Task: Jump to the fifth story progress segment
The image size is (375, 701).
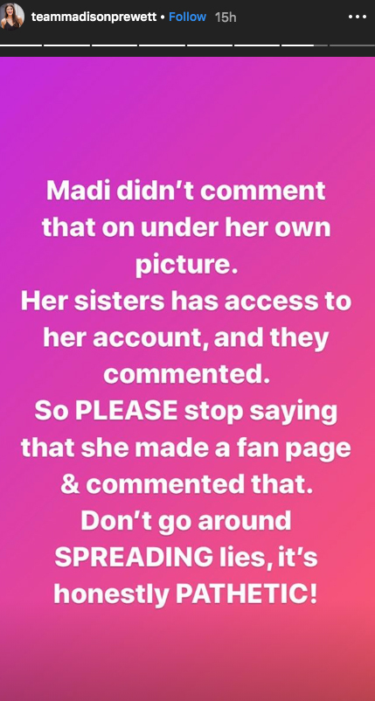Action: click(x=210, y=45)
